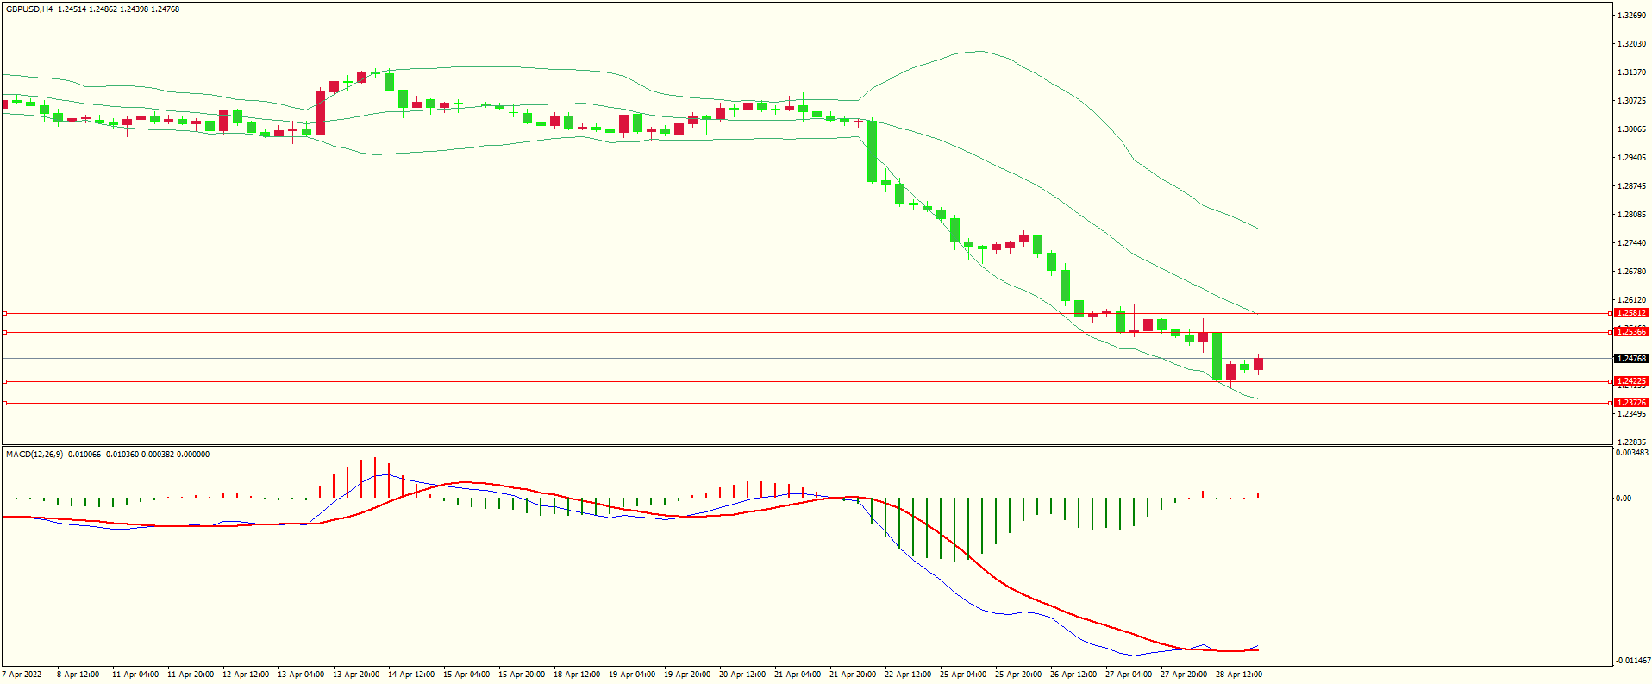1652x684 pixels.
Task: Grab the left handle of the red horizontal line
Action: (x=4, y=381)
